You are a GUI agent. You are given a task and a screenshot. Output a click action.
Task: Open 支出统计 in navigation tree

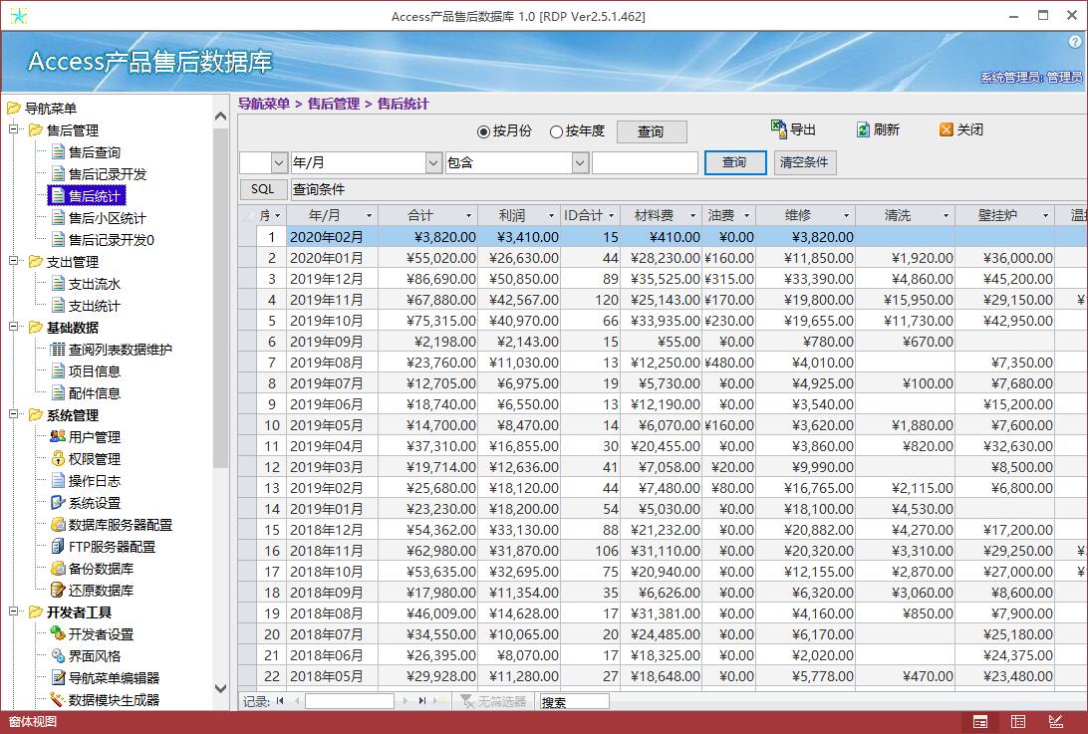point(95,306)
